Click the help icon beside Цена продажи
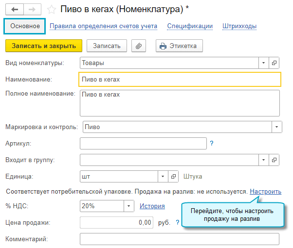293x248 pixels. 178,222
